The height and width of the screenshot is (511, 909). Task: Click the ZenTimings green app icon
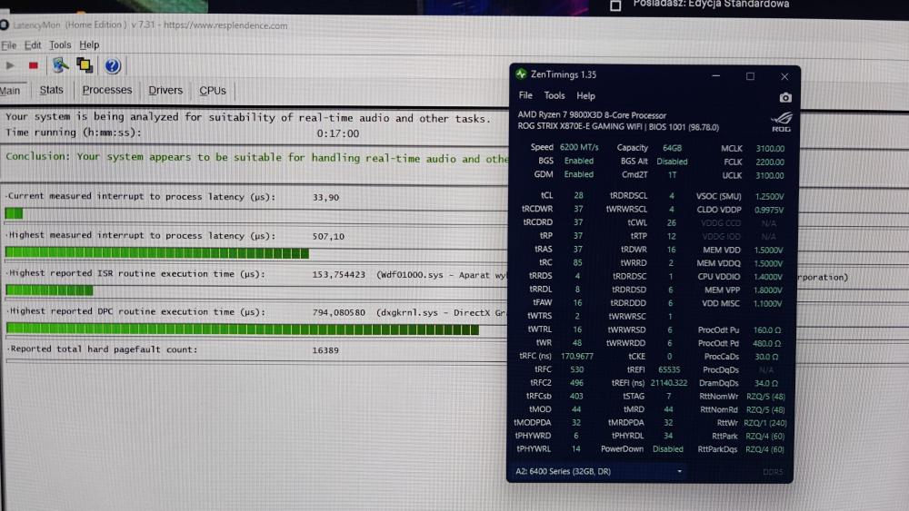click(520, 75)
